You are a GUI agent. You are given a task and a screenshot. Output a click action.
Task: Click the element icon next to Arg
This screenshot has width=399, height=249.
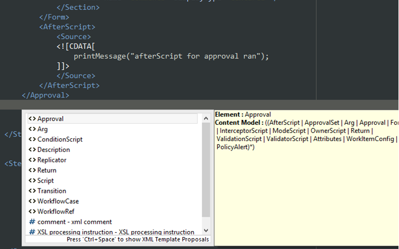tap(32, 129)
